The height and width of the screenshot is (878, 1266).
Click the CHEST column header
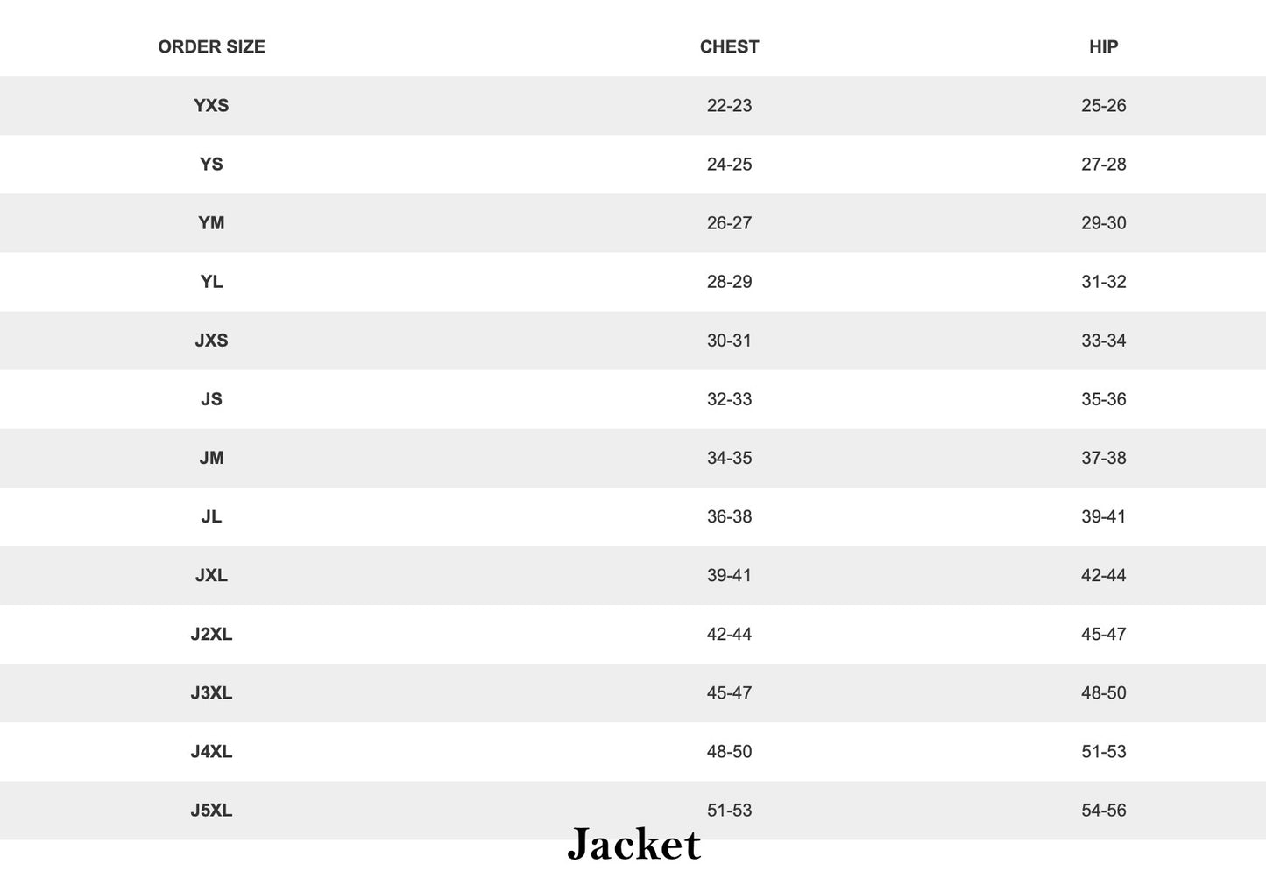[x=729, y=47]
